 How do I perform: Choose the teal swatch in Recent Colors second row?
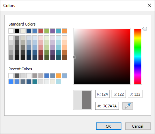pyautogui.click(x=35, y=82)
